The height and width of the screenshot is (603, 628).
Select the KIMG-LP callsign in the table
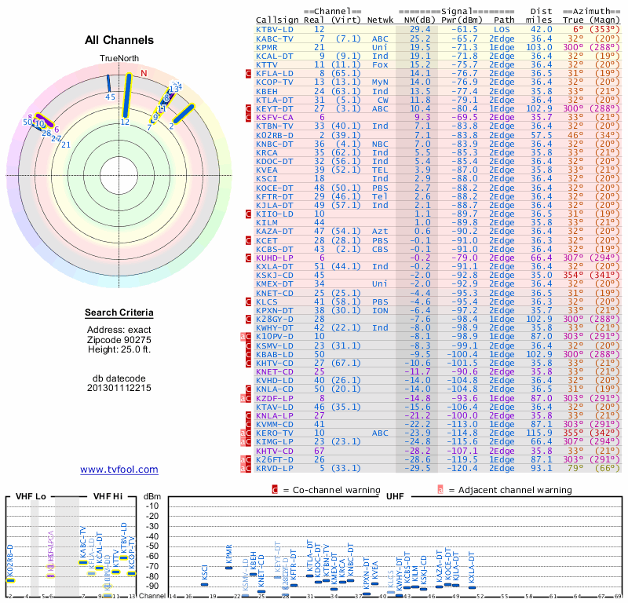click(x=275, y=441)
